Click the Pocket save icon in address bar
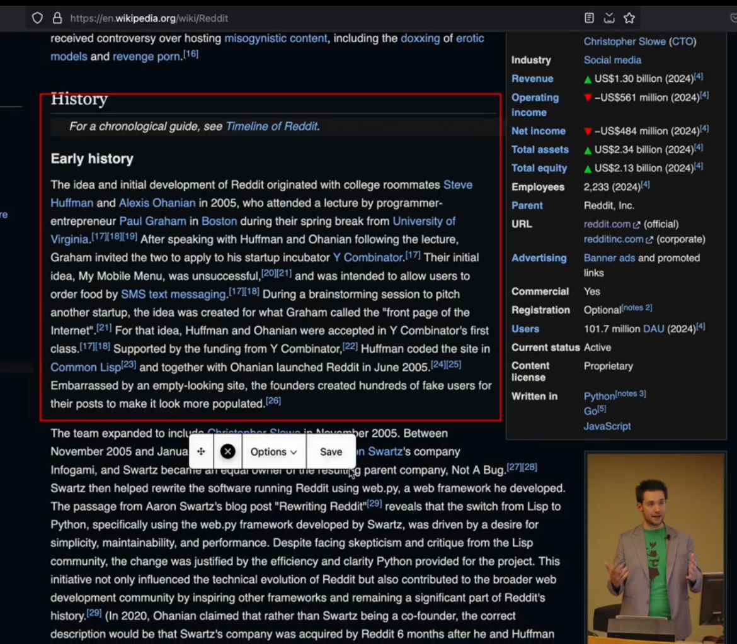This screenshot has height=644, width=737. pyautogui.click(x=609, y=18)
